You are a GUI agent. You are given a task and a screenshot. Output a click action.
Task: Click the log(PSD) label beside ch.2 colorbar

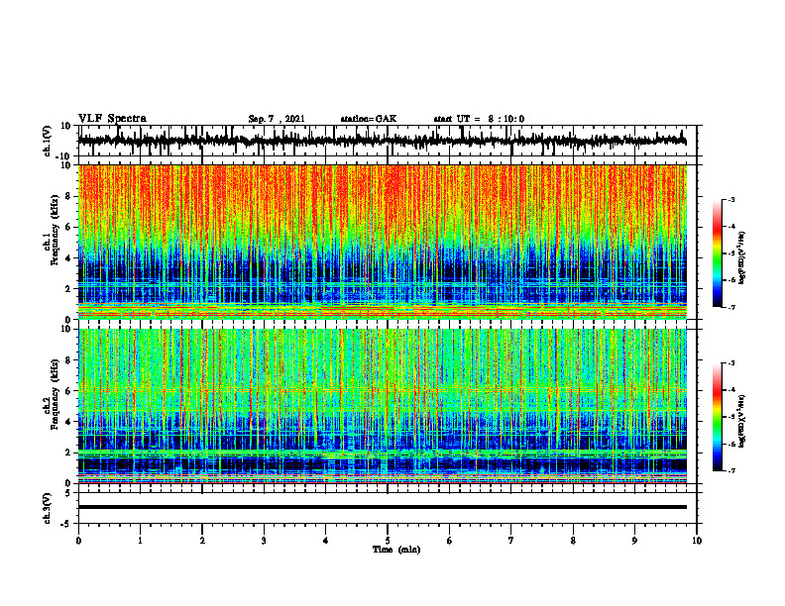click(x=742, y=420)
